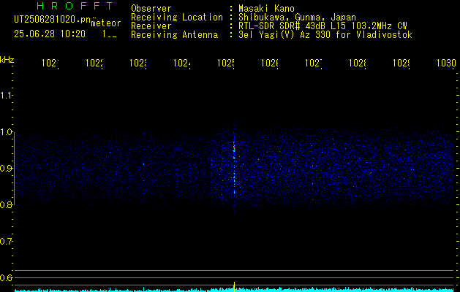Click the bright vertical meteor echo trace
Screen dimensions: 460x292
pos(234,169)
